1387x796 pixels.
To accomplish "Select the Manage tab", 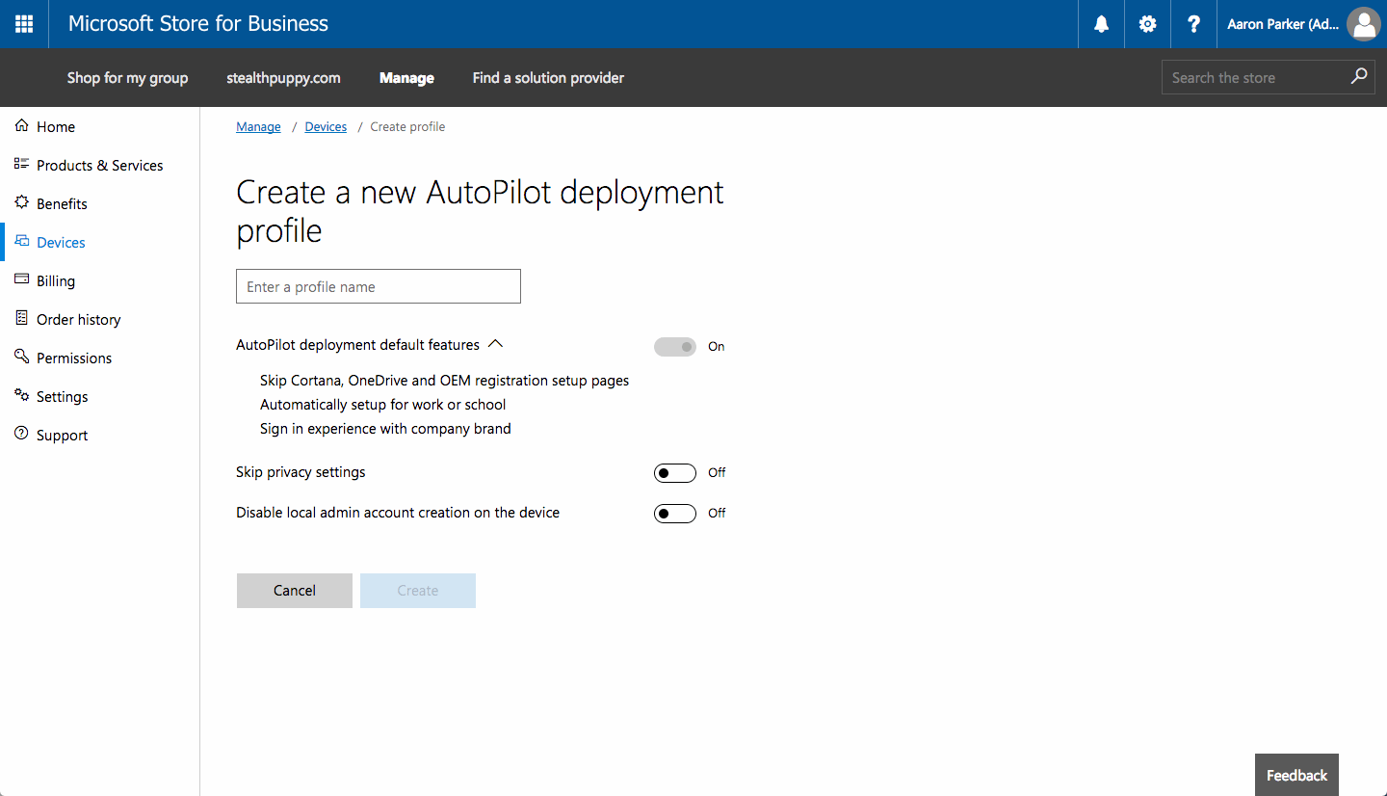I will coord(406,78).
